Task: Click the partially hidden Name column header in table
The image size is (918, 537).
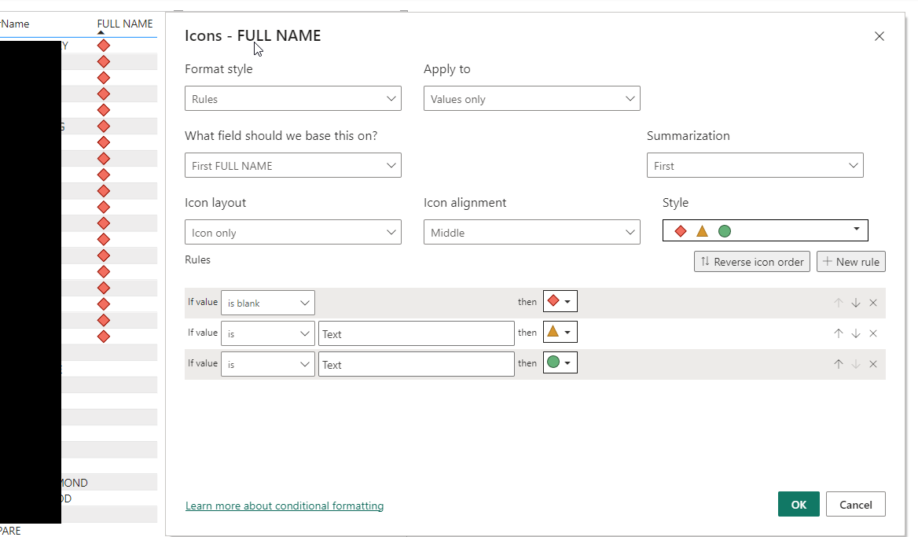Action: coord(15,24)
